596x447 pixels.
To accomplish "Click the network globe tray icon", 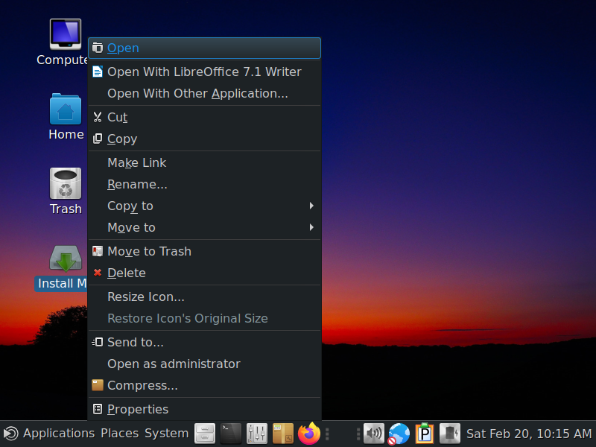I will click(x=399, y=434).
